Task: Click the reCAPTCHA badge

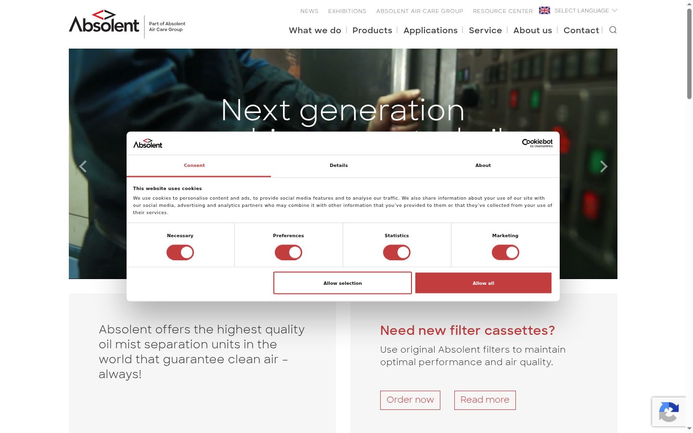Action: pyautogui.click(x=669, y=412)
